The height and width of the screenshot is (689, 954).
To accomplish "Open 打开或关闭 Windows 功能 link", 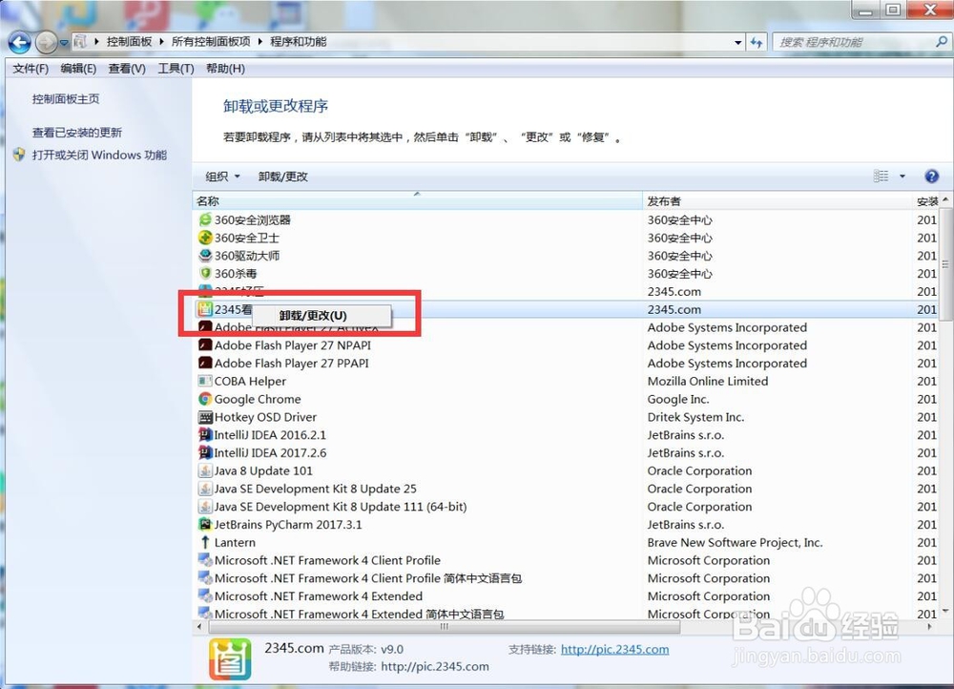I will [99, 155].
